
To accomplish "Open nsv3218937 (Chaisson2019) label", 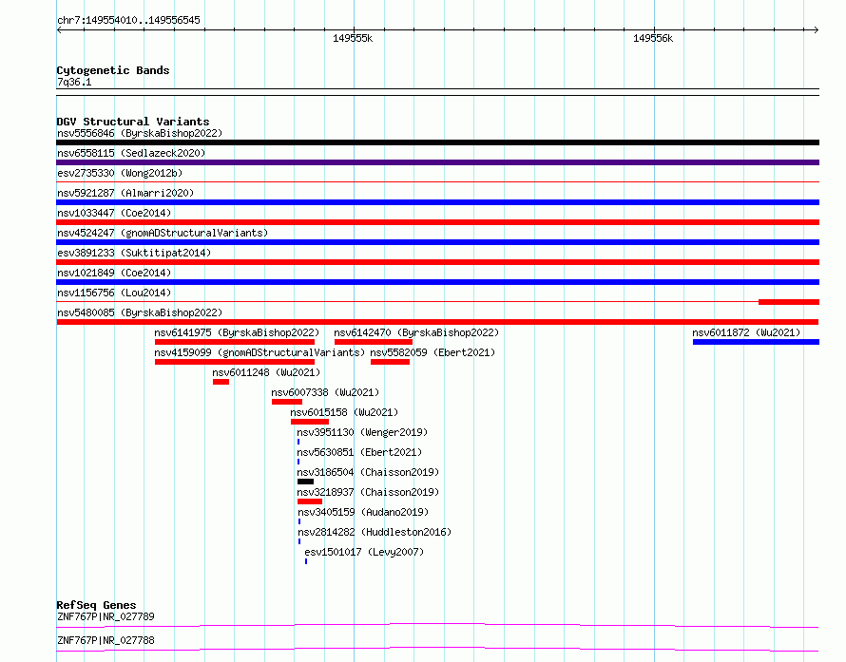I will tap(368, 492).
